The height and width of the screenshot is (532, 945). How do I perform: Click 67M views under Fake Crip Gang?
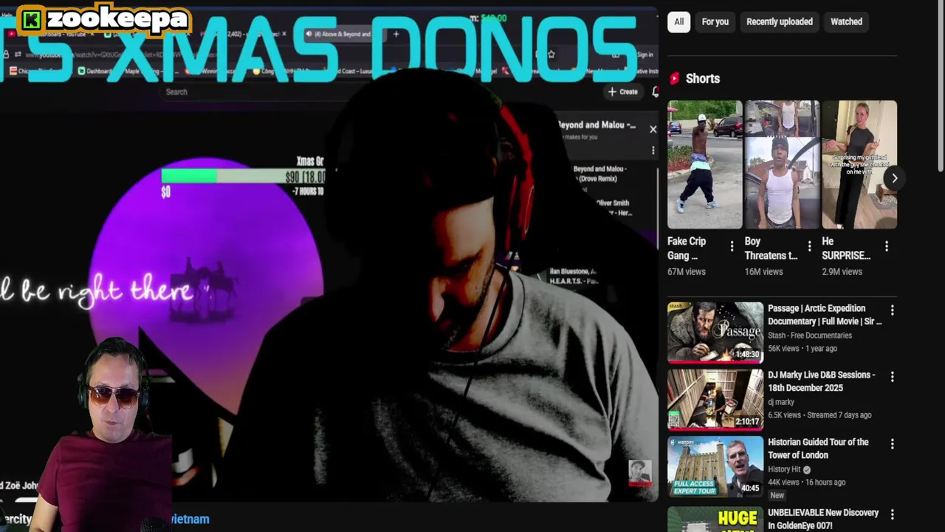687,271
